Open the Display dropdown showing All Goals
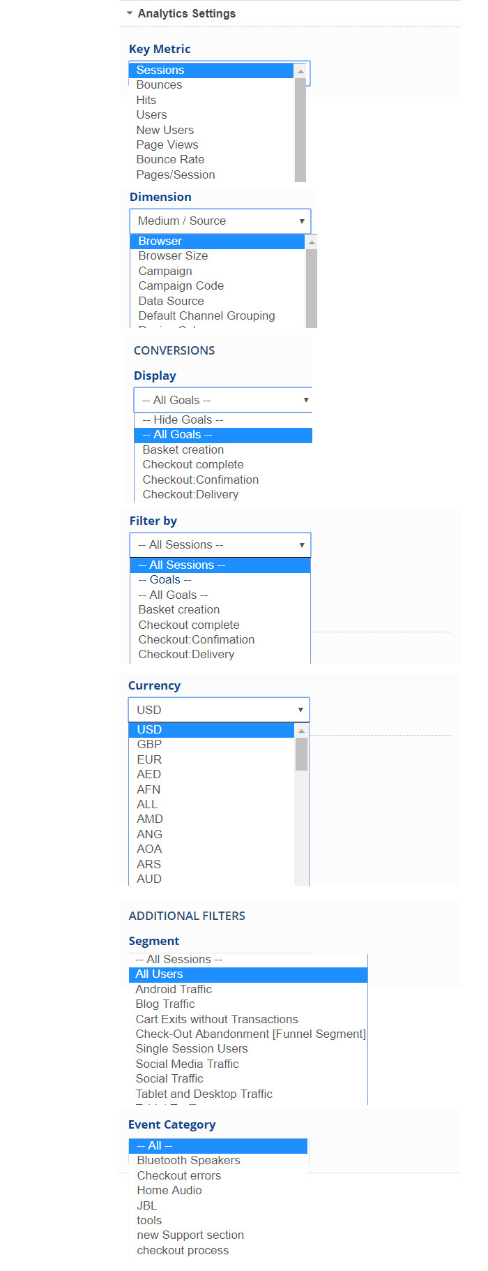488x1271 pixels. tap(223, 400)
